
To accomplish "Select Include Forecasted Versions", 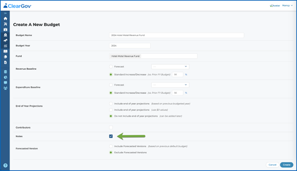I will click(111, 146).
